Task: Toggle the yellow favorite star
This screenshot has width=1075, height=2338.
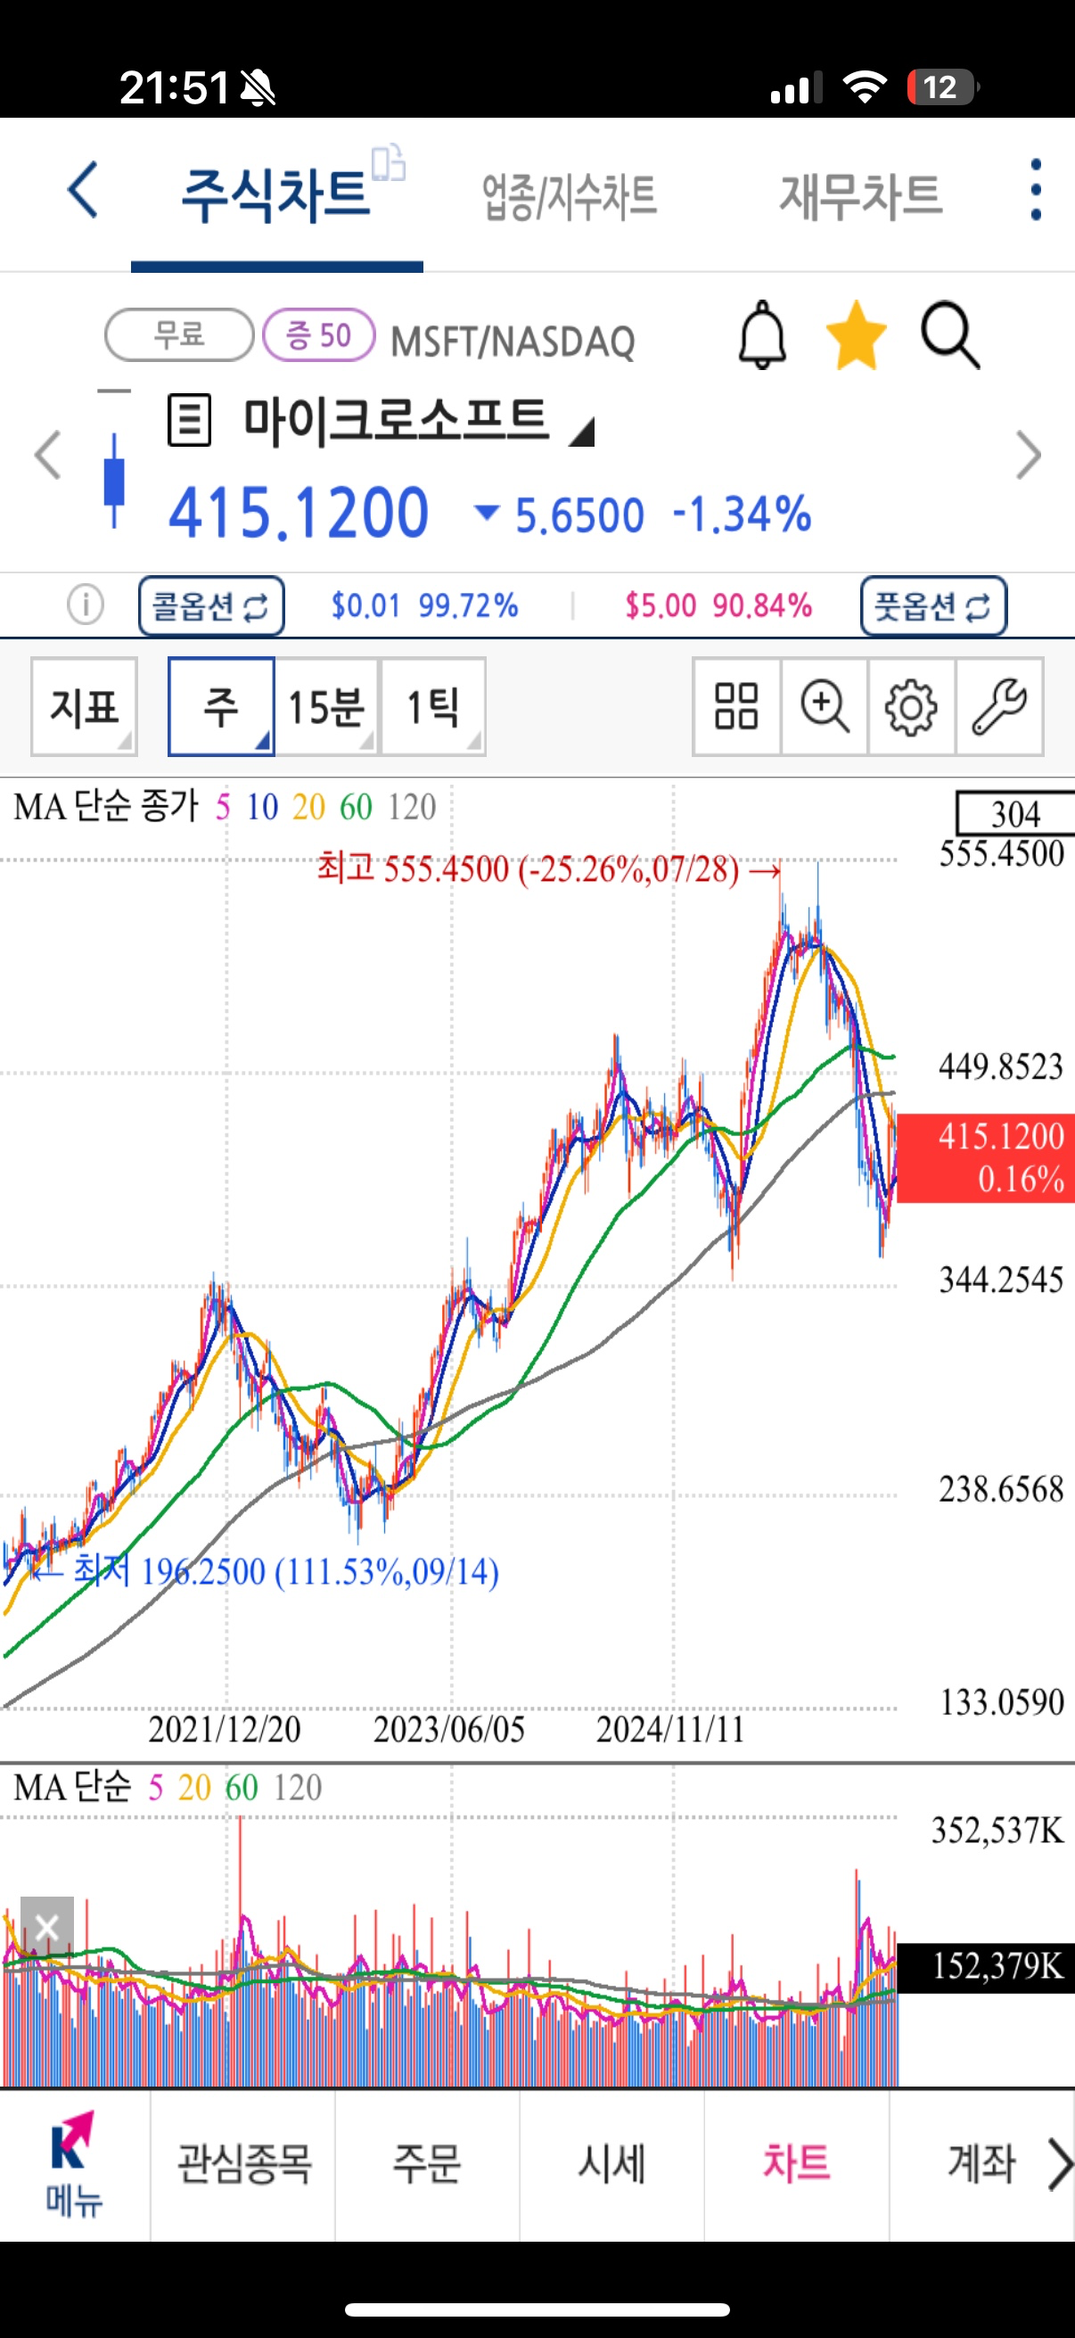Action: point(856,336)
